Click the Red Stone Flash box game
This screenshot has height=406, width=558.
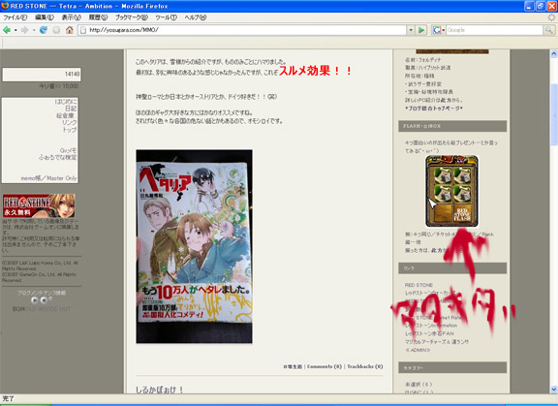click(452, 191)
